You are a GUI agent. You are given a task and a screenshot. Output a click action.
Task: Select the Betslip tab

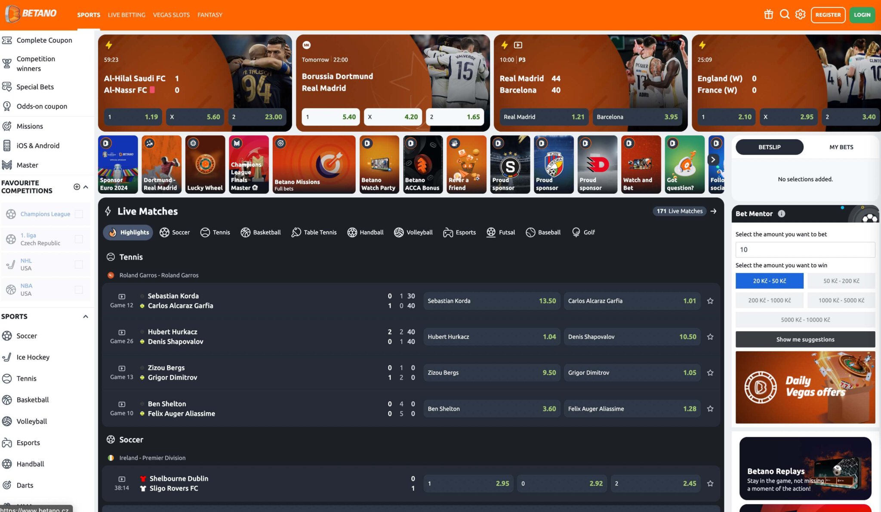click(x=769, y=147)
